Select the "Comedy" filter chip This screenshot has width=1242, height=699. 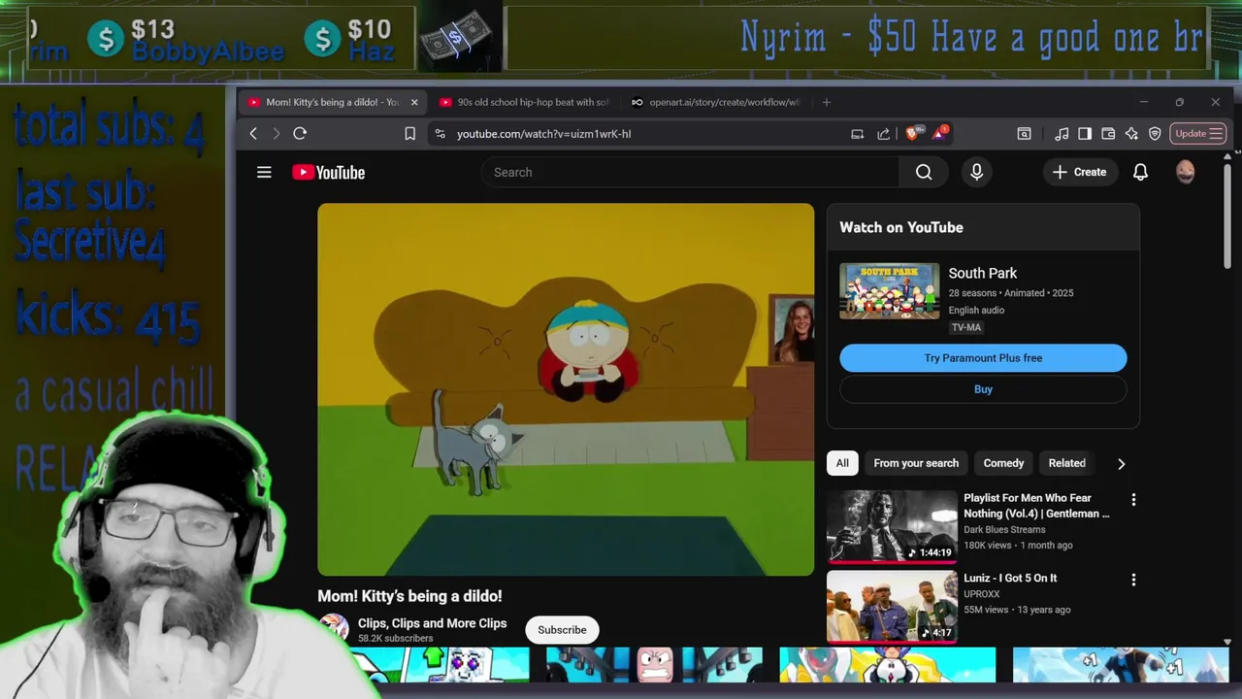tap(1003, 463)
